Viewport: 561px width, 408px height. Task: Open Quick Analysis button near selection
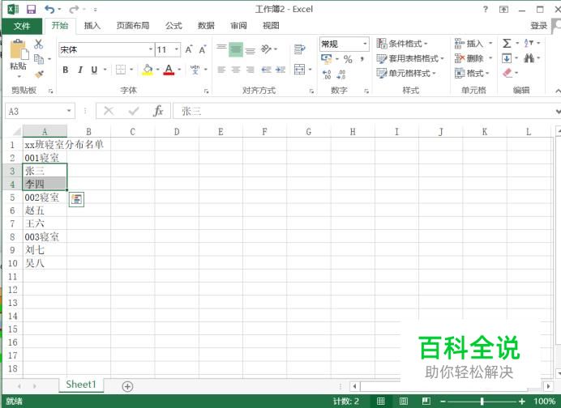click(x=76, y=199)
